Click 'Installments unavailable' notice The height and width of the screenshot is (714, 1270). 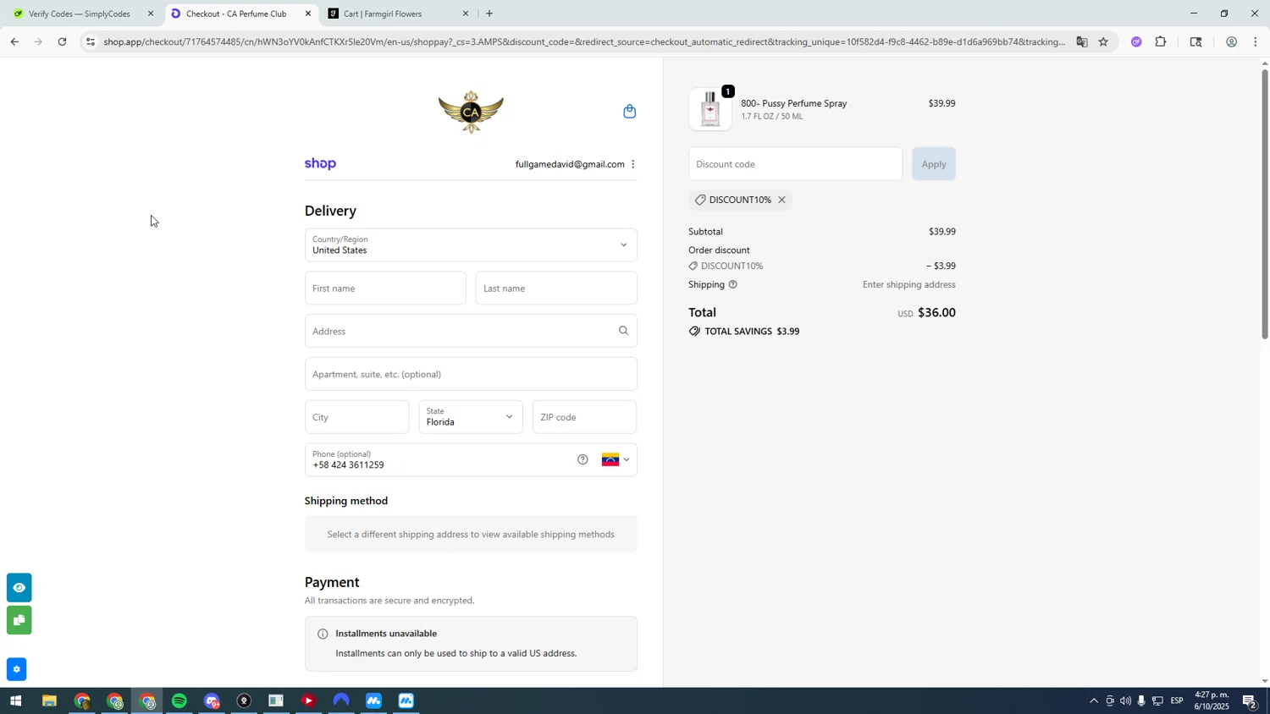(471, 644)
